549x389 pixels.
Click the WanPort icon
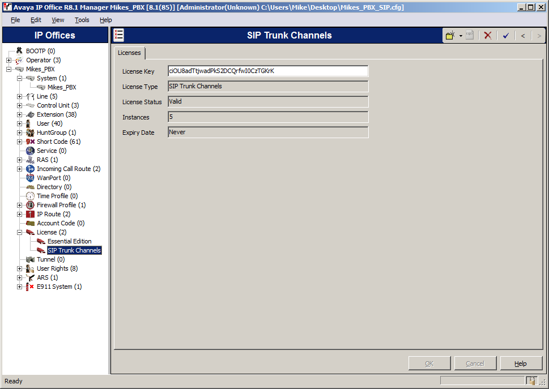tap(30, 178)
